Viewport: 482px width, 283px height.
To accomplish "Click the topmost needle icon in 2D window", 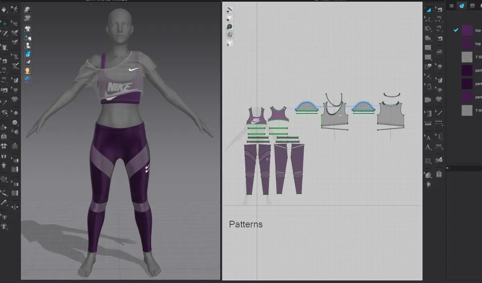I will click(229, 10).
